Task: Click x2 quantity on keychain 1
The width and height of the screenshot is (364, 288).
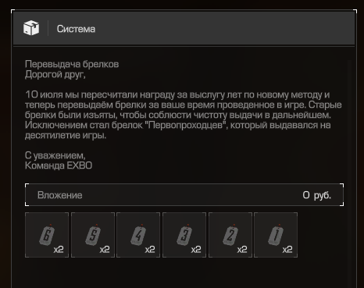Action: [287, 250]
